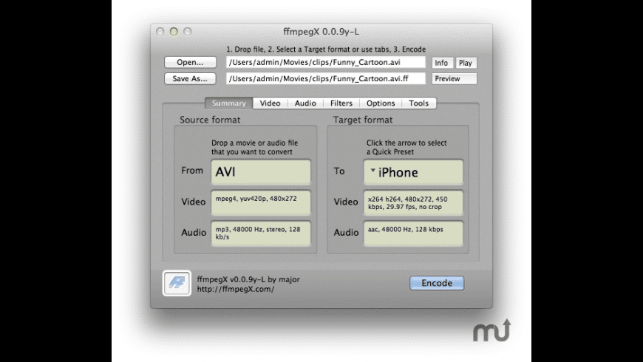Click the AVI source format box

[261, 172]
